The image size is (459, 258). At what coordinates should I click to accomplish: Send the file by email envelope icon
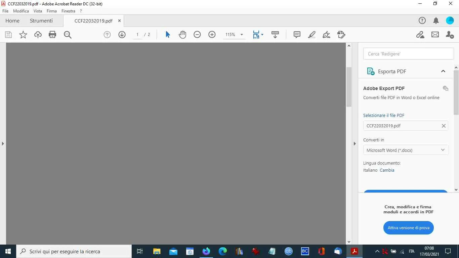coord(435,35)
